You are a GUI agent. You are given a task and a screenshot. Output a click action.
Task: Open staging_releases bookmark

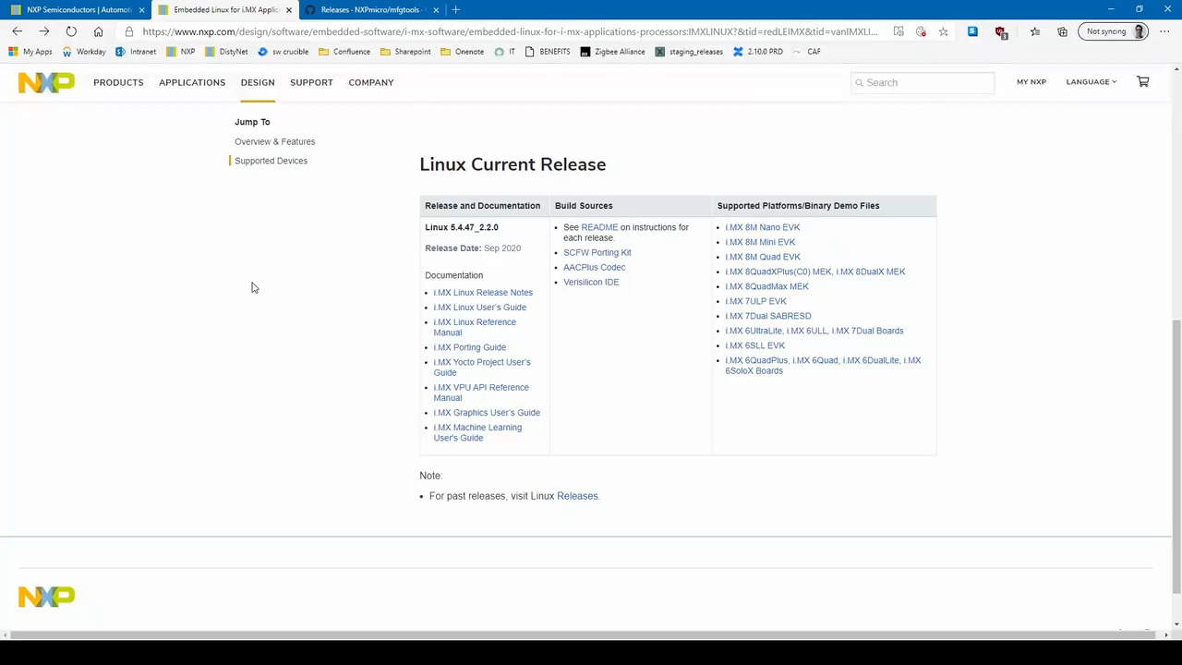pyautogui.click(x=689, y=52)
